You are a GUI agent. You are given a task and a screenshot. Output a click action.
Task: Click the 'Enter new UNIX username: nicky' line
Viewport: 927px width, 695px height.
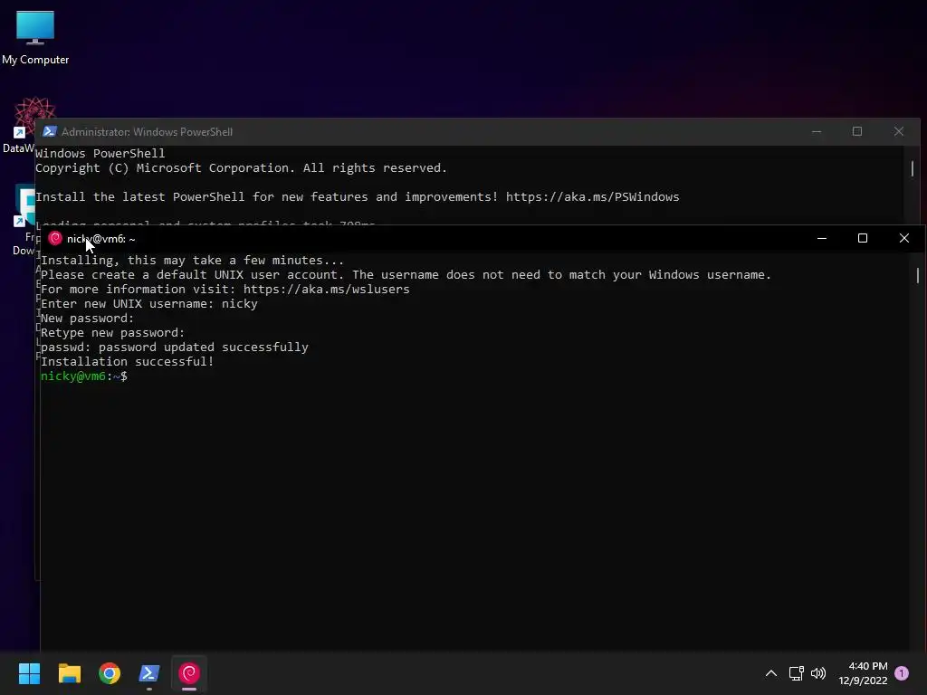[149, 304]
